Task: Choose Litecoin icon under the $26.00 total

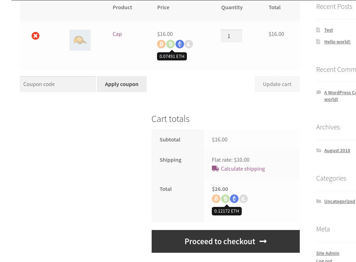Action: point(244,199)
